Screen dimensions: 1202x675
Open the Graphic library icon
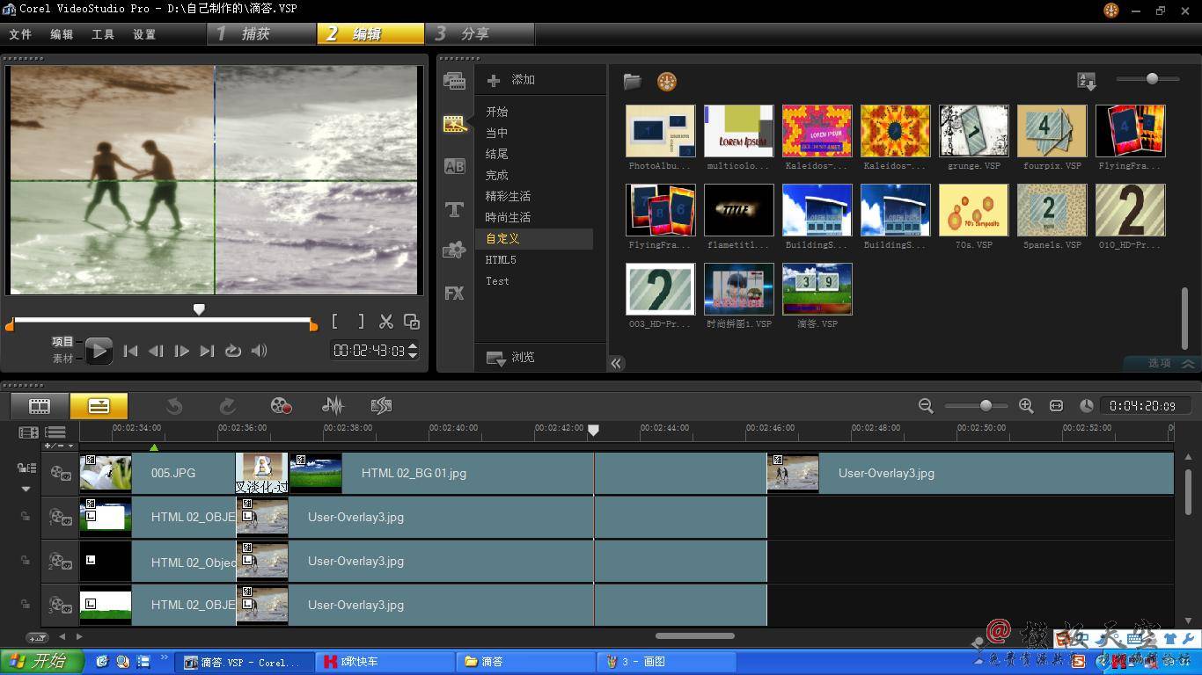click(454, 250)
